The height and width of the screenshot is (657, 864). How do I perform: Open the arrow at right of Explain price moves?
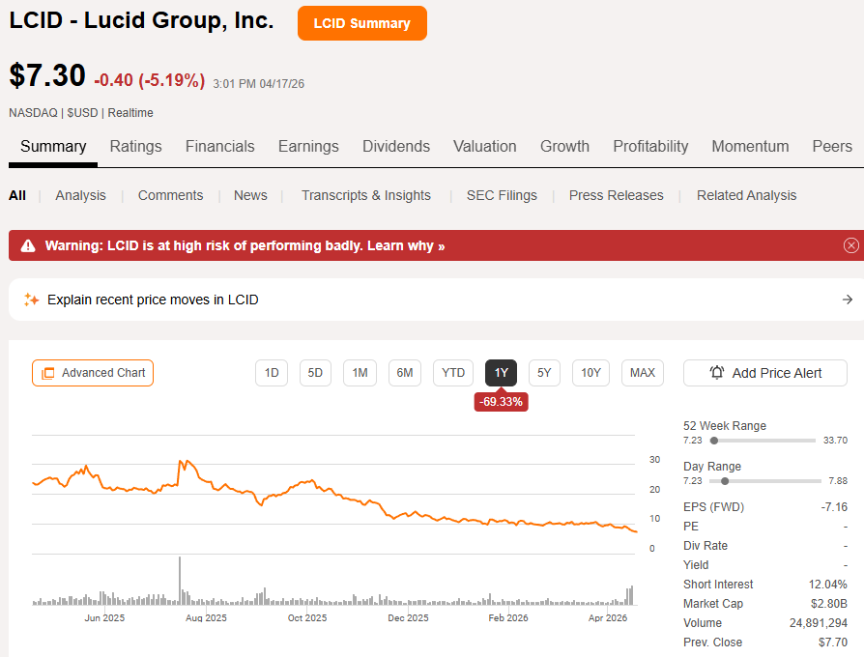(848, 300)
